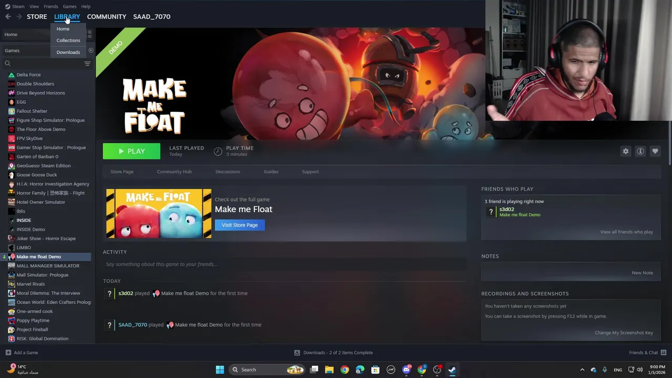The width and height of the screenshot is (672, 378).
Task: Open the game settings gear icon
Action: click(626, 151)
